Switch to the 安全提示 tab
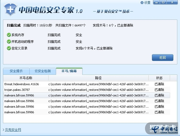Image resolution: width=180 pixels, height=136 pixels. [16, 71]
